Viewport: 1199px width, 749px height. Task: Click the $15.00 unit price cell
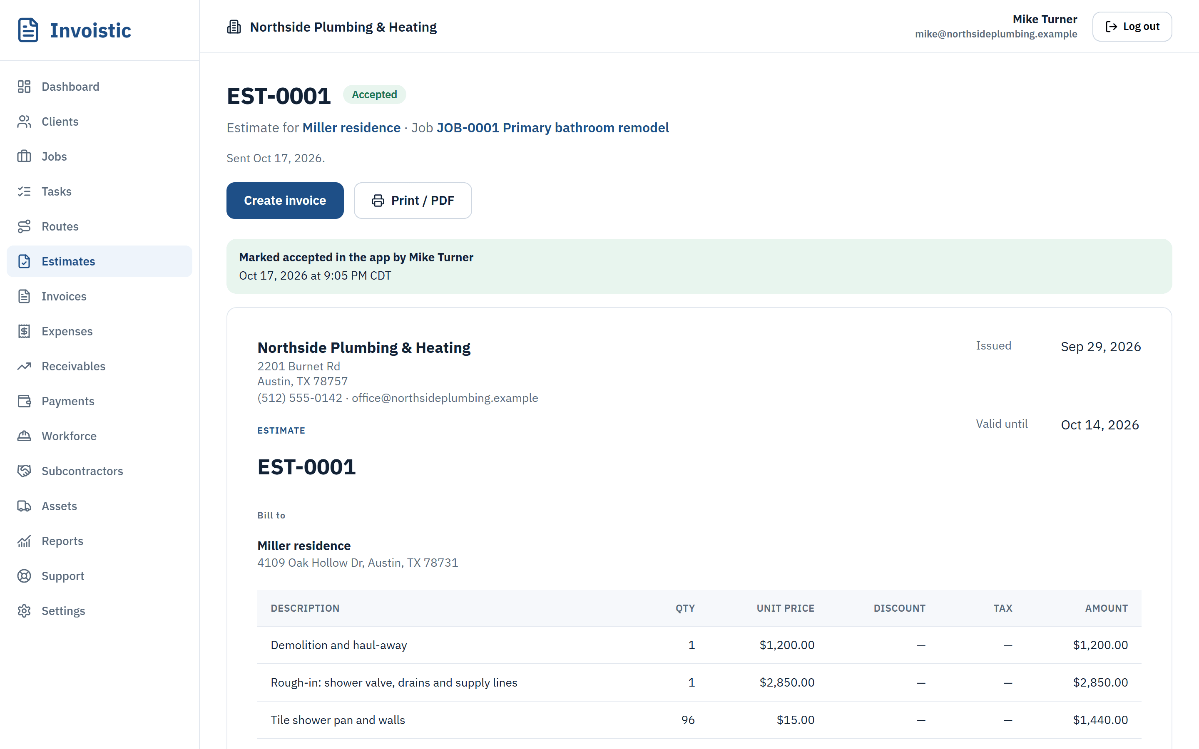pyautogui.click(x=795, y=720)
